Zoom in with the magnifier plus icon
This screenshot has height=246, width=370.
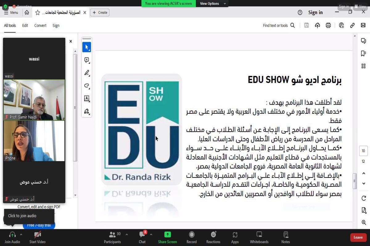click(364, 222)
